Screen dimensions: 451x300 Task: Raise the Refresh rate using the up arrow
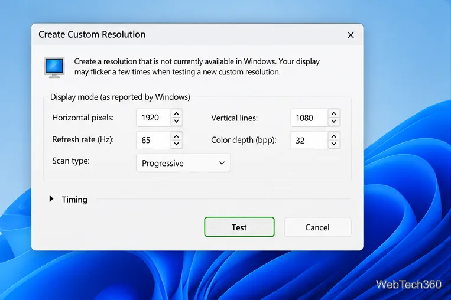177,136
